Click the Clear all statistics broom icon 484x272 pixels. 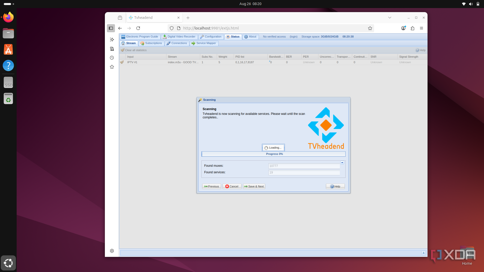(x=123, y=50)
